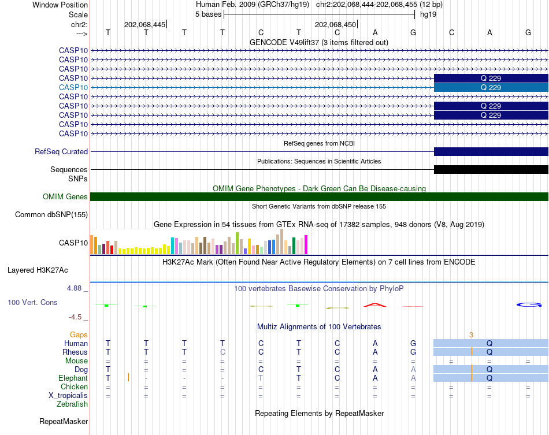Click the Window Position label
549x435 pixels.
(x=60, y=5)
